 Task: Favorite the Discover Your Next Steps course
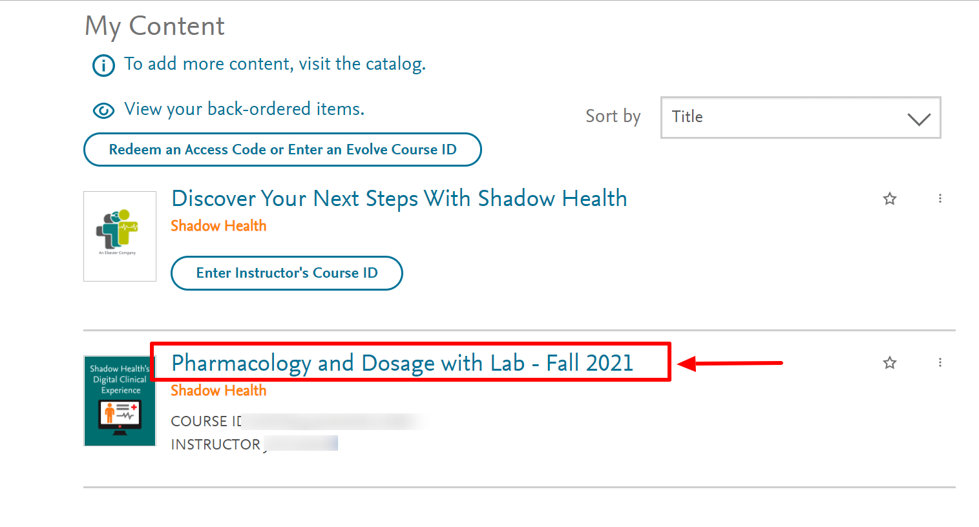[890, 199]
